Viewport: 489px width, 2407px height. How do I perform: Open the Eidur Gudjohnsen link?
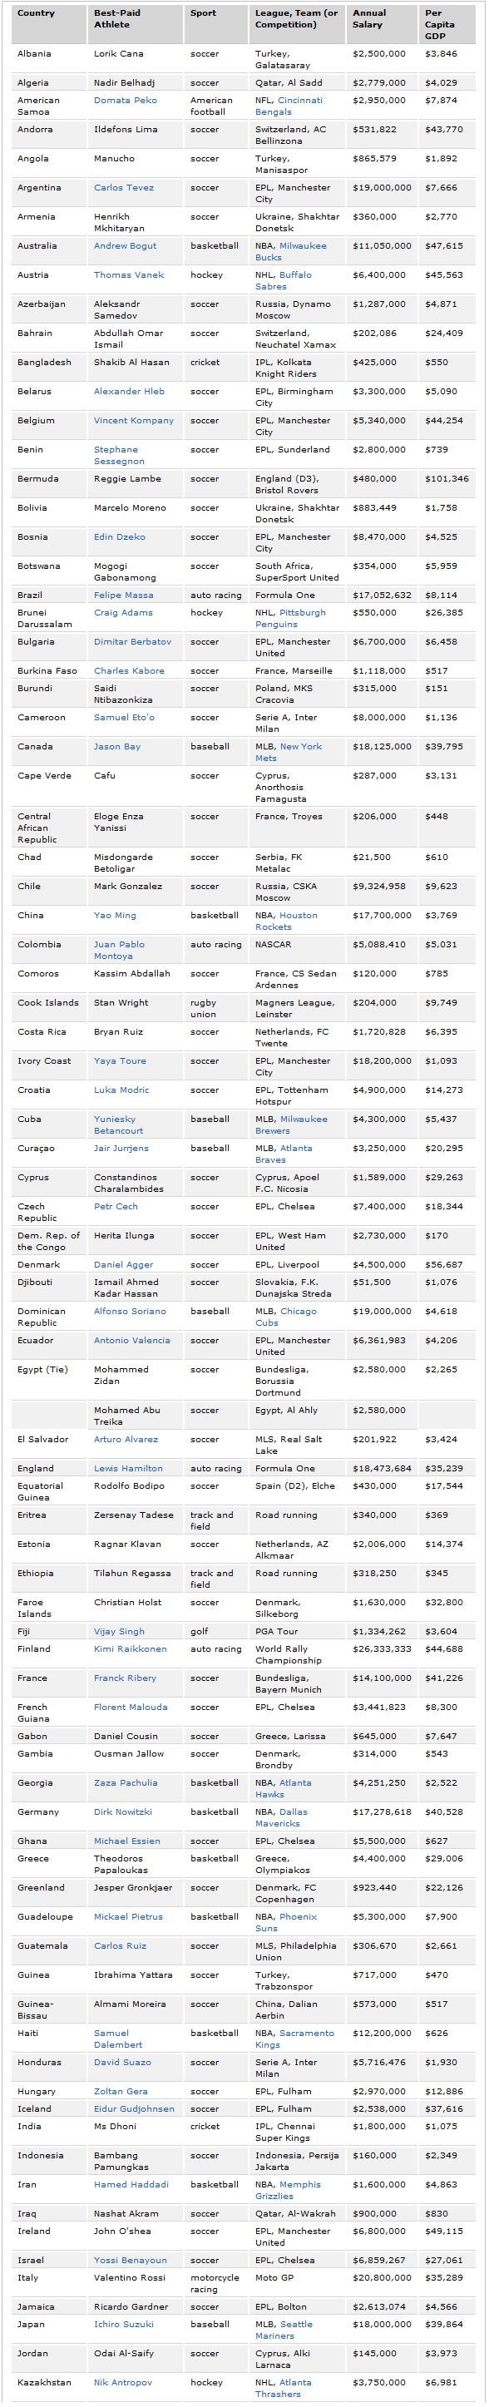pos(134,2108)
